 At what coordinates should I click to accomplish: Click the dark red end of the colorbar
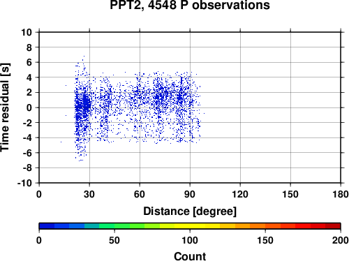click(x=333, y=226)
